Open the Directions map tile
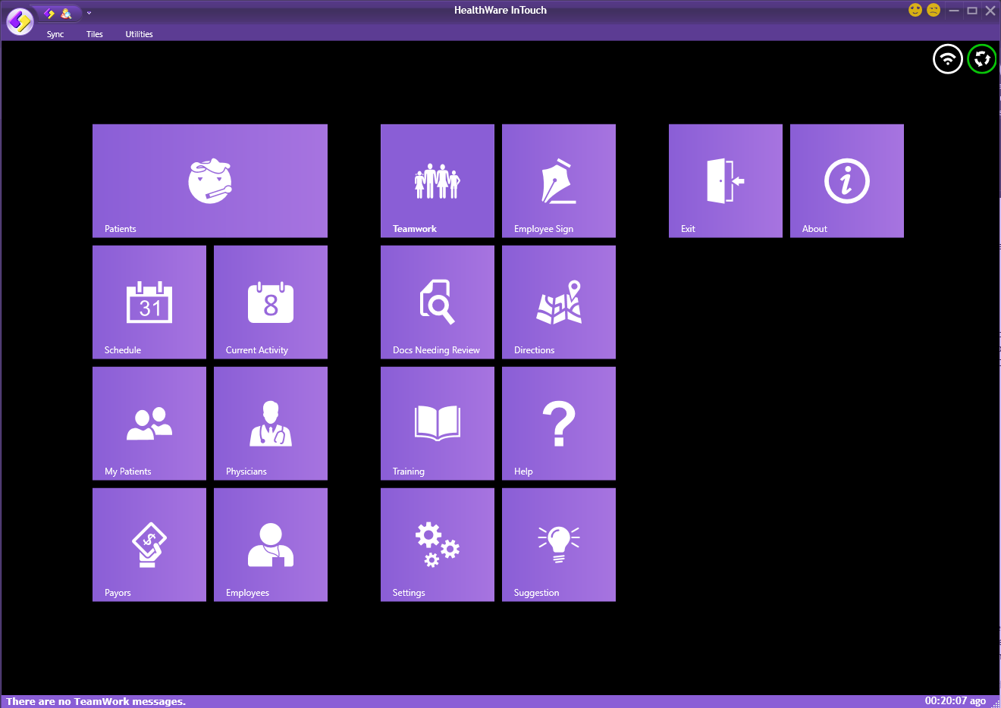This screenshot has height=708, width=1001. (x=558, y=302)
